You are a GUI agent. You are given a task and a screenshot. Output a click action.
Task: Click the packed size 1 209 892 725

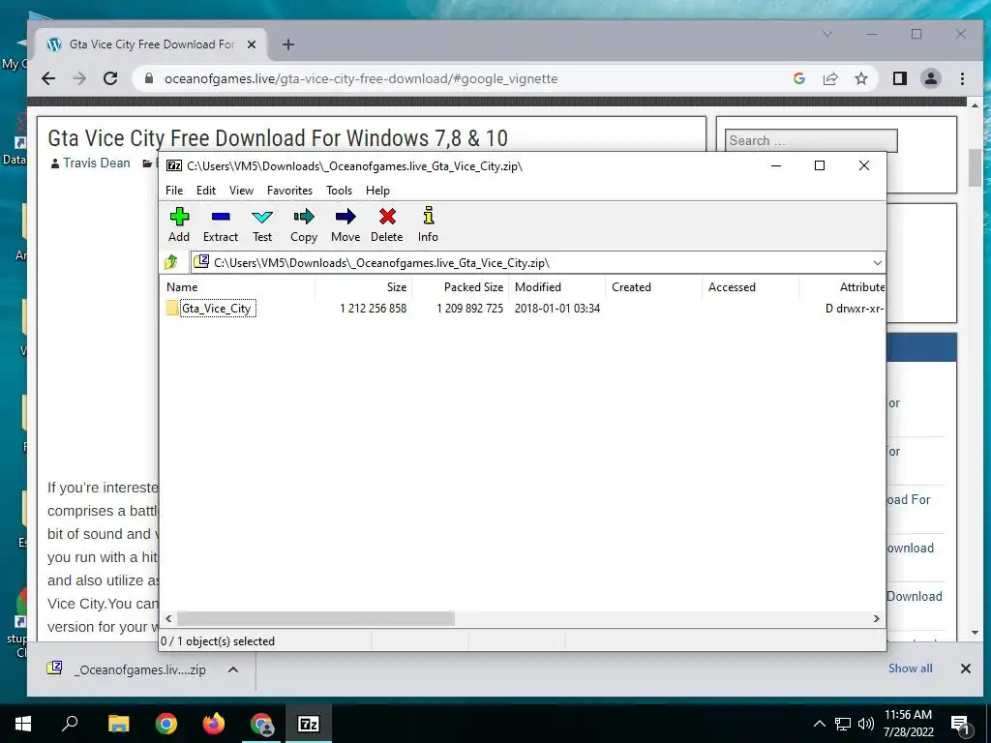469,309
